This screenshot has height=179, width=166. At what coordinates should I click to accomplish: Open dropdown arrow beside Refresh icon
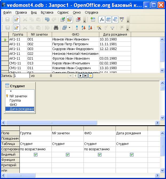[x=69, y=28]
